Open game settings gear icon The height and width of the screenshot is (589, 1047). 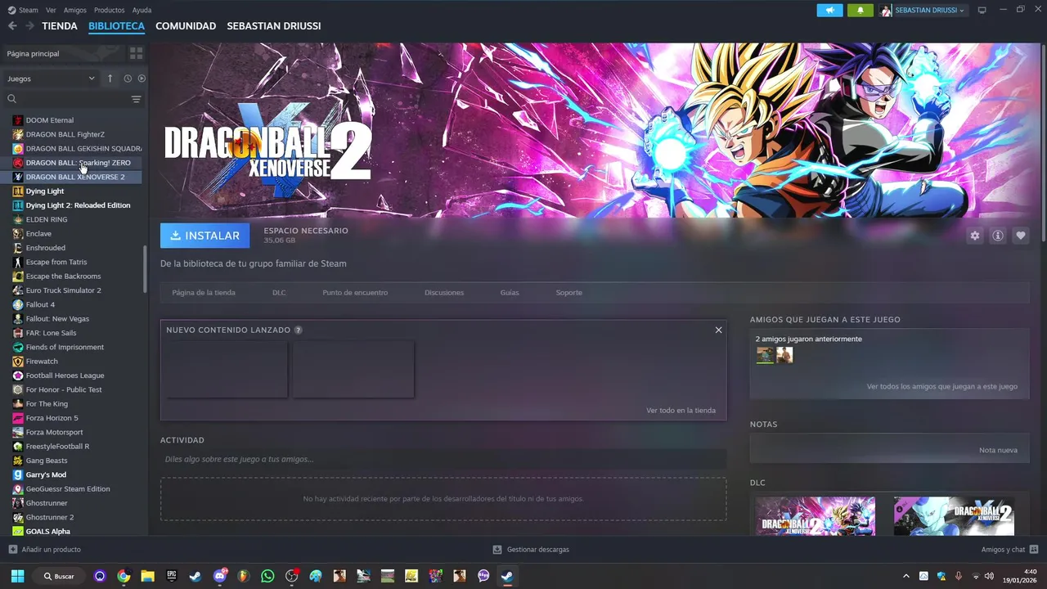(974, 236)
